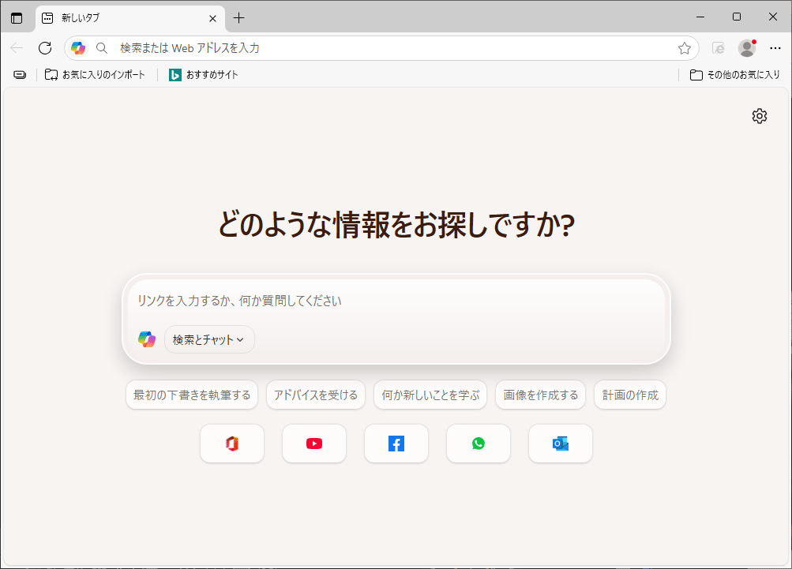Open the YouTube quick link tile
The image size is (792, 569).
tap(314, 444)
